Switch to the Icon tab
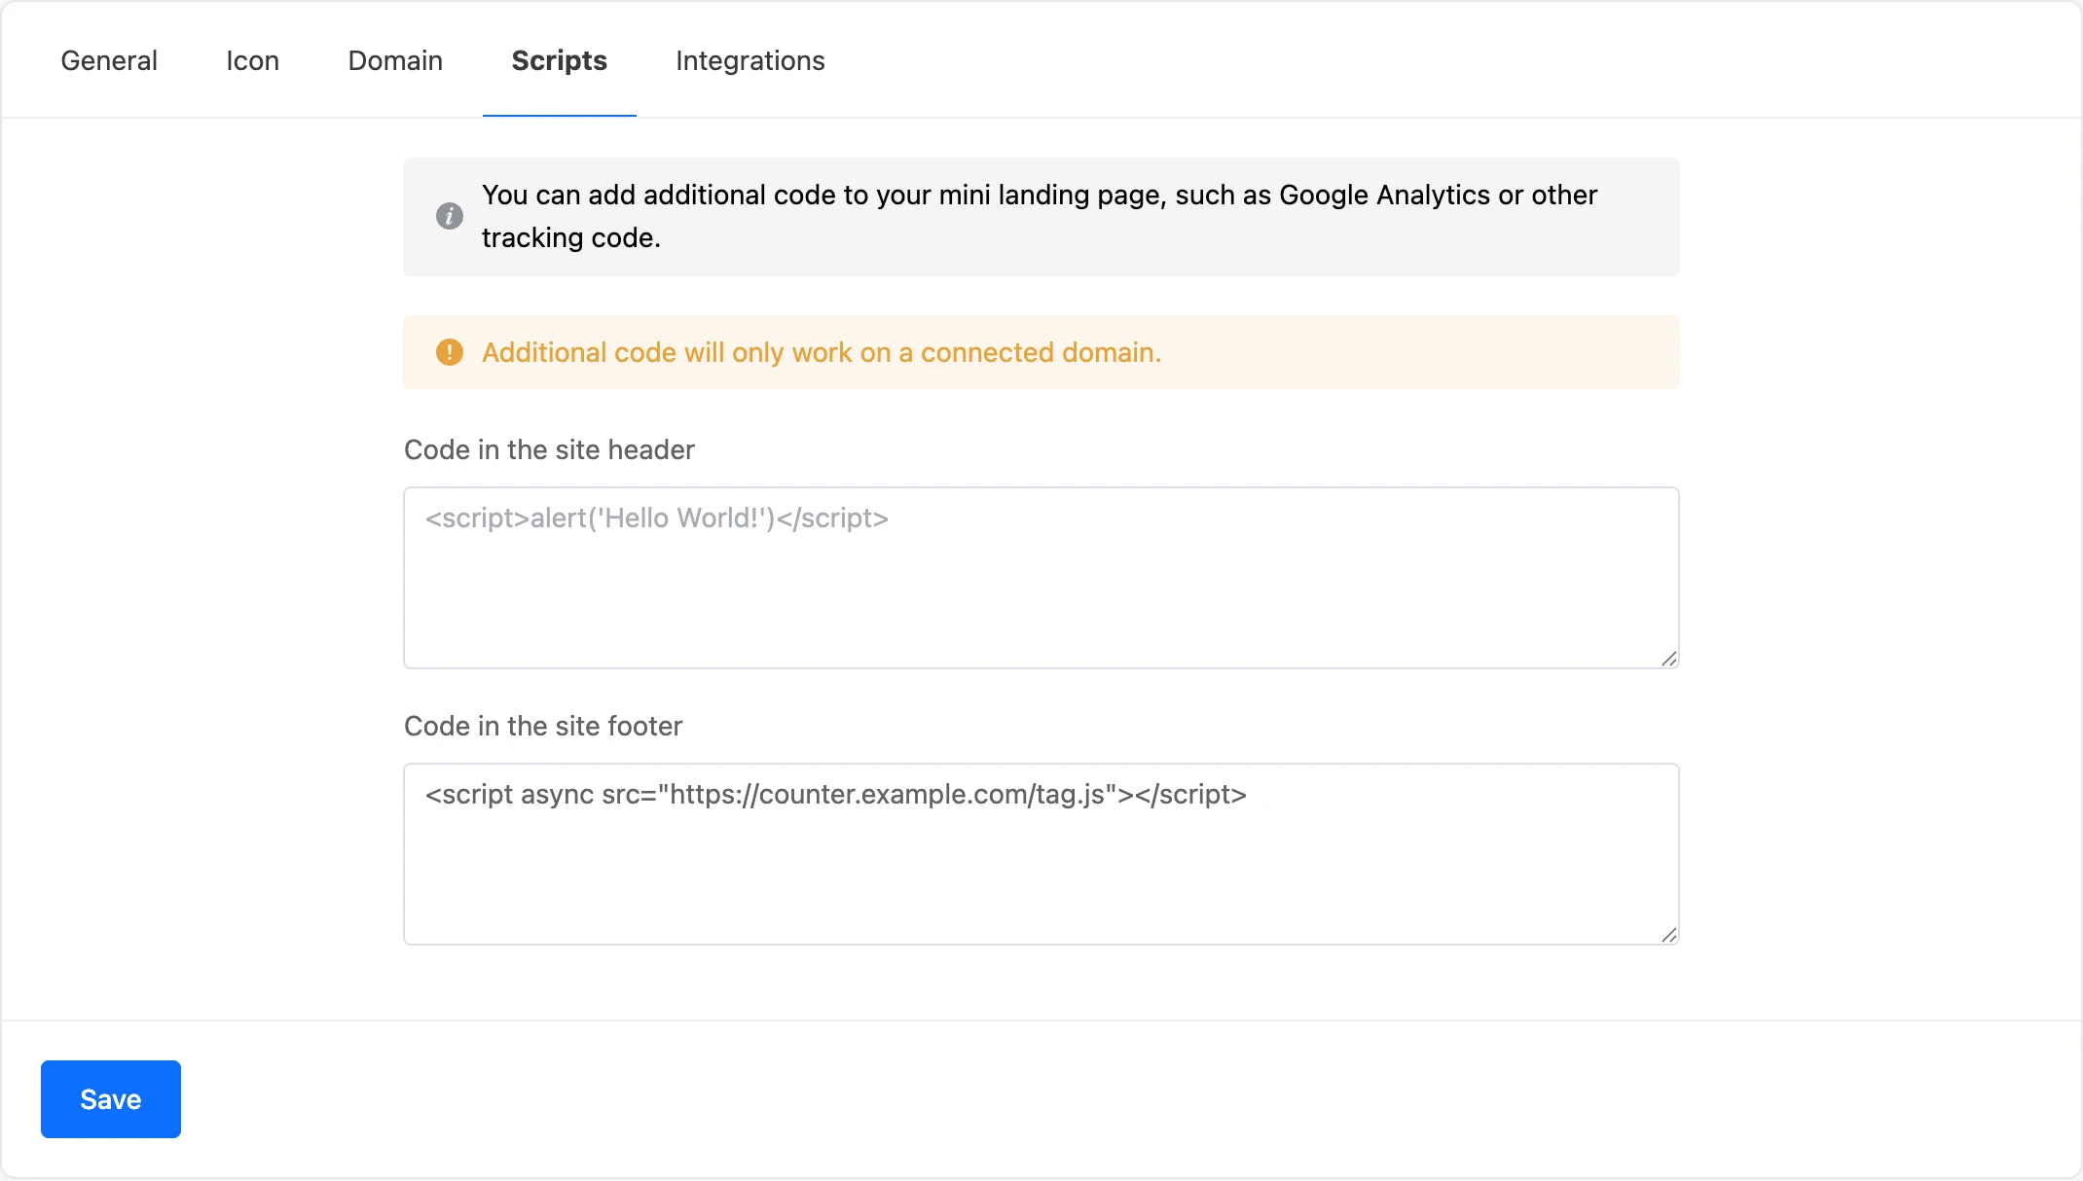2083x1181 pixels. tap(253, 60)
